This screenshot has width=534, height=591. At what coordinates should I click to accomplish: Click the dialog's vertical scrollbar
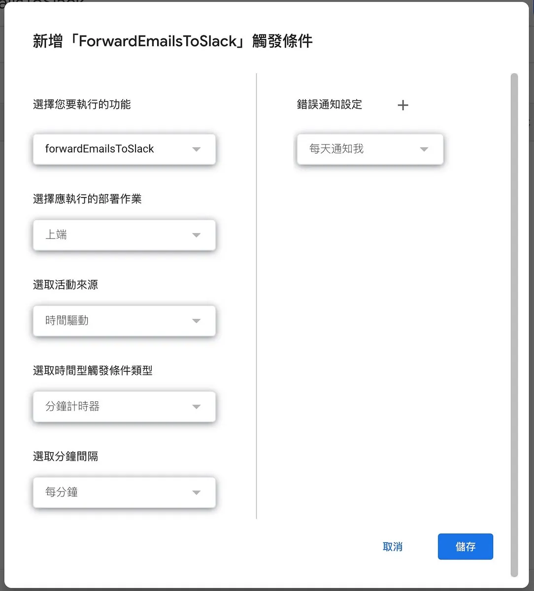pos(514,325)
